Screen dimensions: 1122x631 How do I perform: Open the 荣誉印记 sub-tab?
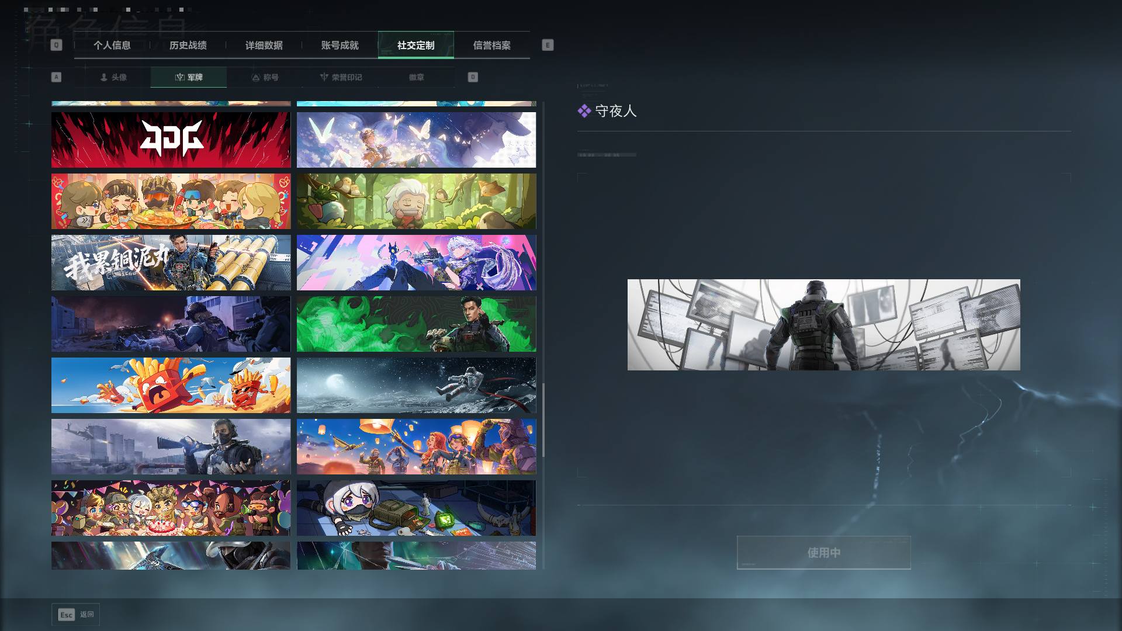[x=341, y=77]
